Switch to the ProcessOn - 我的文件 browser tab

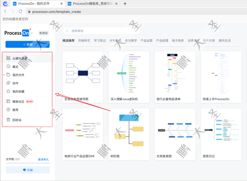[37, 3]
